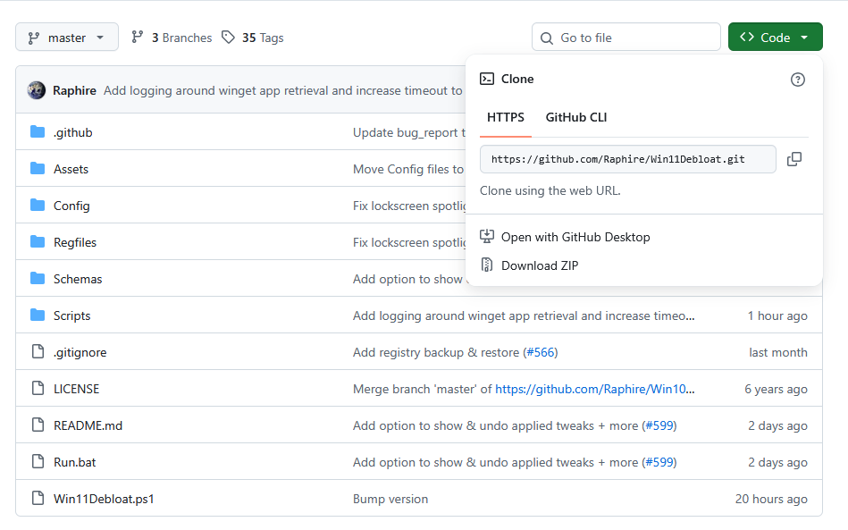The image size is (848, 530).
Task: Open the master branch dropdown
Action: click(x=66, y=38)
